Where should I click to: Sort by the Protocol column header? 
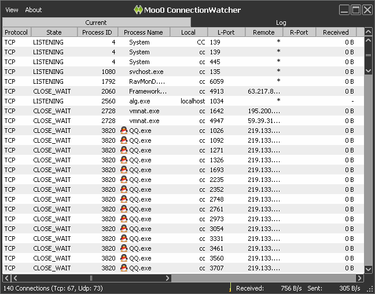17,32
